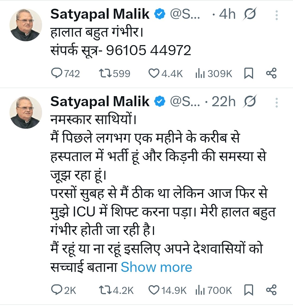Open more options menu on 4h tweet

point(276,15)
